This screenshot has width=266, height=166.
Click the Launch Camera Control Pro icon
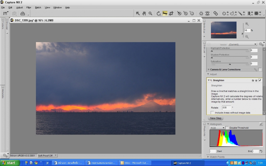click(x=14, y=13)
